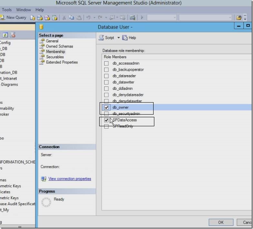This screenshot has width=253, height=229.
Task: Open the Tools menu
Action: coord(7,10)
